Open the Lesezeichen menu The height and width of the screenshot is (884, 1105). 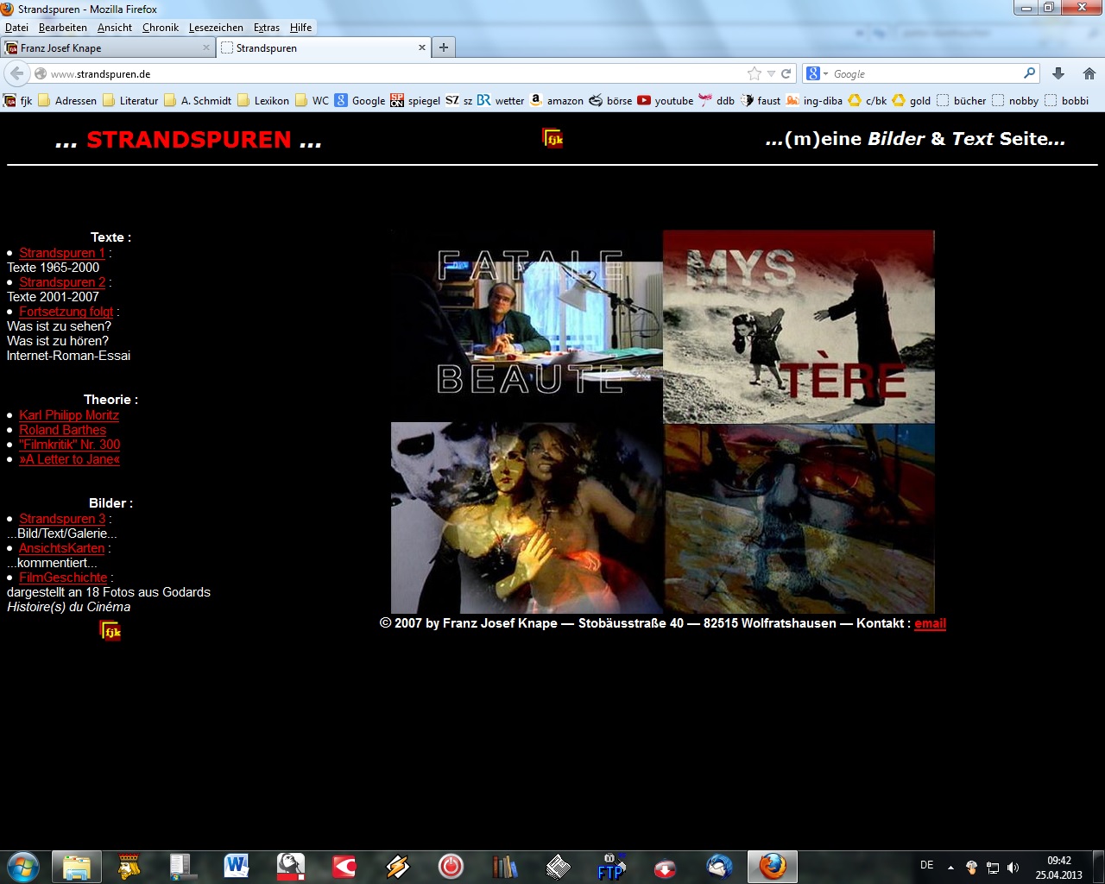pos(216,28)
